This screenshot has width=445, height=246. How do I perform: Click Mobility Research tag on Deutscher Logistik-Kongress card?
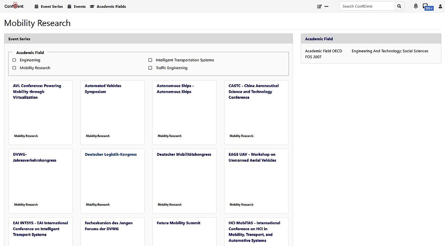98,205
